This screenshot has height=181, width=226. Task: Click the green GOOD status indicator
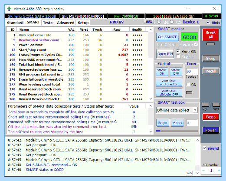point(190,37)
